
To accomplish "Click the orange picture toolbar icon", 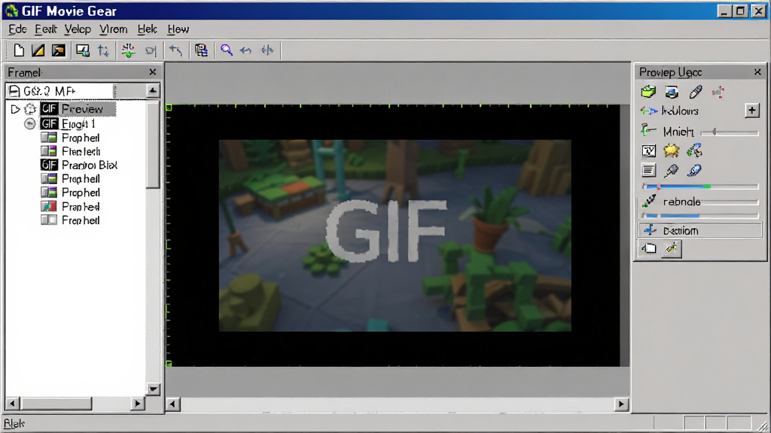I will pyautogui.click(x=59, y=50).
